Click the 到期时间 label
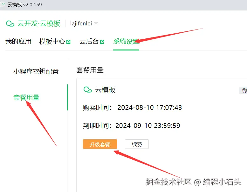Viewport: 247px width, 192px height. pyautogui.click(x=97, y=126)
